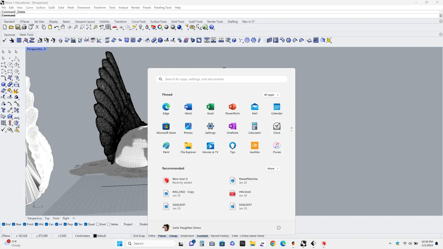443x249 pixels.
Task: Click the gear Options icon in Standard toolbar
Action: click(192, 27)
